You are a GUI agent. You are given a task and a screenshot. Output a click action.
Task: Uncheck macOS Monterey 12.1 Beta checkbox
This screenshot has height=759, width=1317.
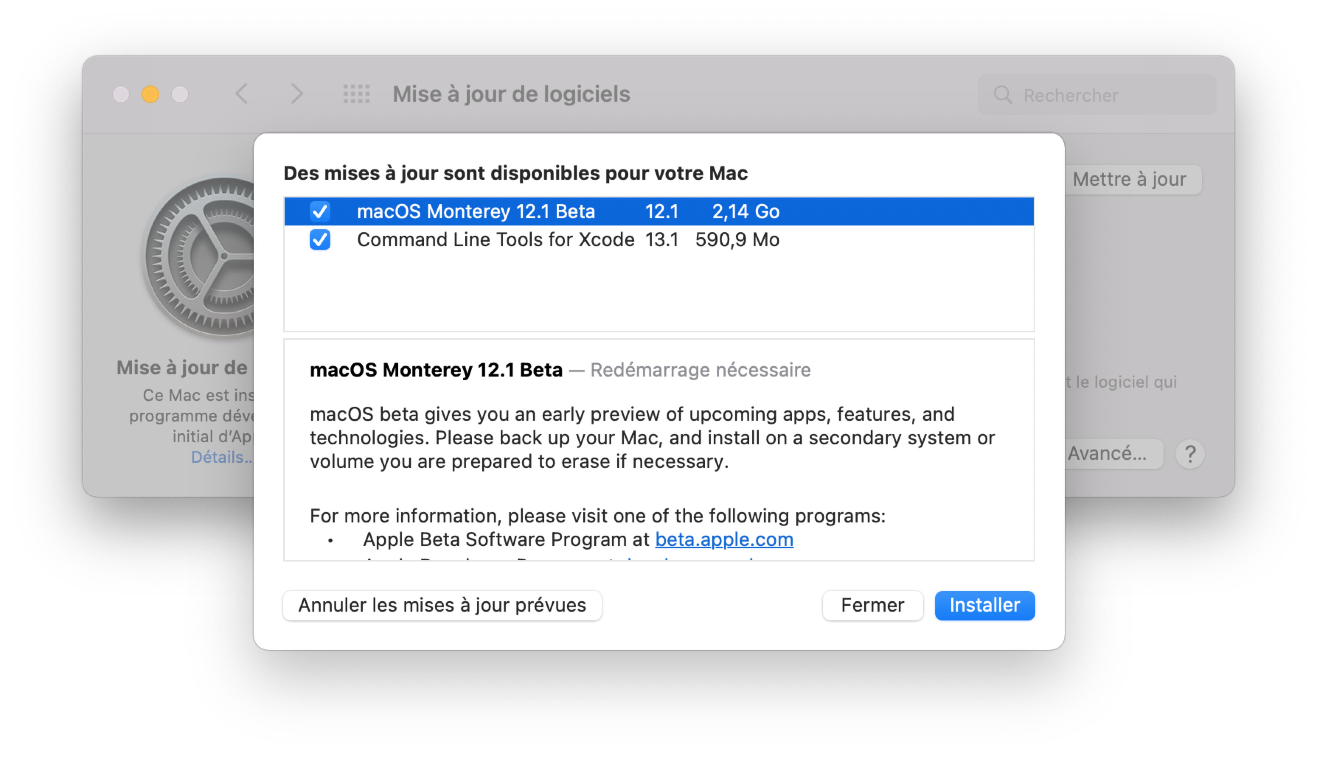pos(320,211)
